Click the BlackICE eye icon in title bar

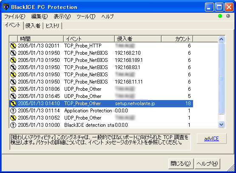click(x=6, y=7)
